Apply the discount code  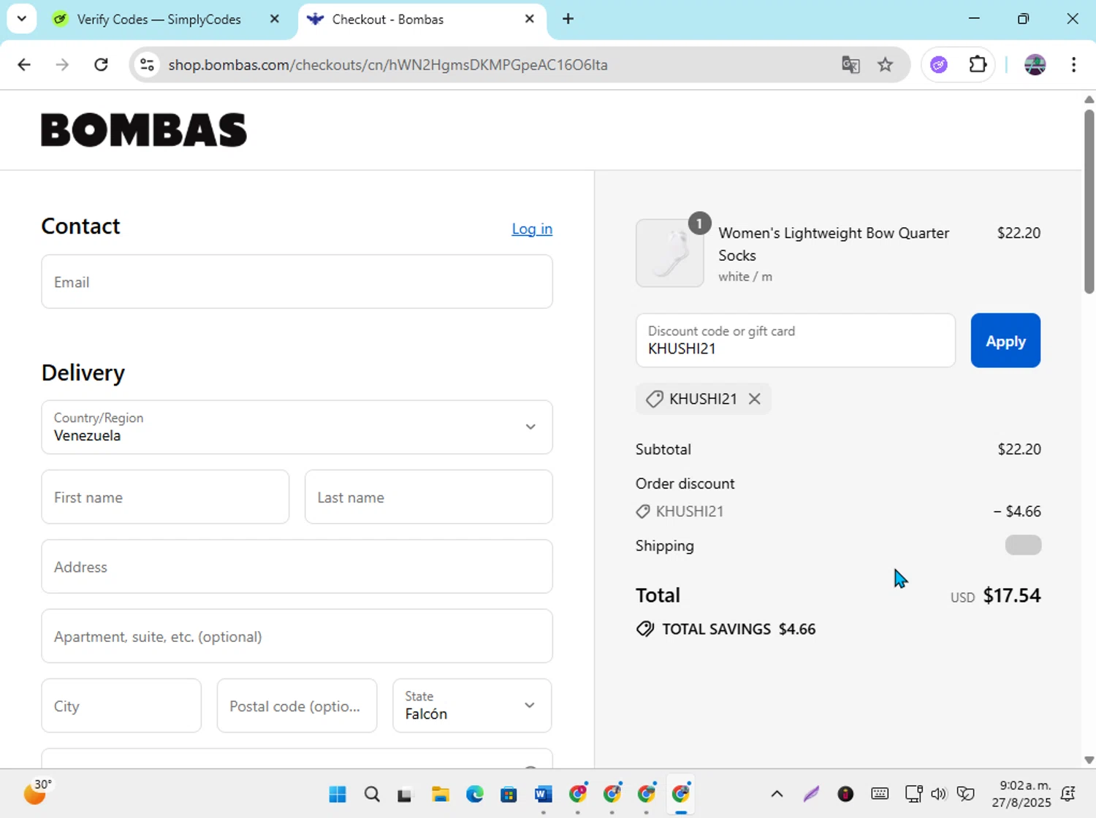[1005, 340]
